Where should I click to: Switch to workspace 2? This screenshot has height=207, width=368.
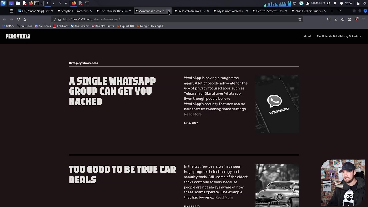point(53,3)
